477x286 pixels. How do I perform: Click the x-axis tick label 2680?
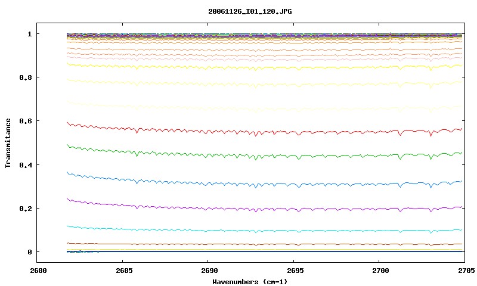[39, 271]
